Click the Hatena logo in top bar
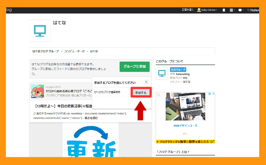Screen dimensions: 266x165 click(253, 10)
